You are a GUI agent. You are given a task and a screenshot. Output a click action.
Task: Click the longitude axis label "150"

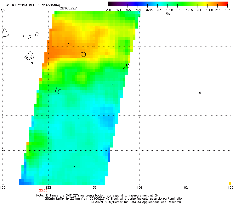click(3, 188)
